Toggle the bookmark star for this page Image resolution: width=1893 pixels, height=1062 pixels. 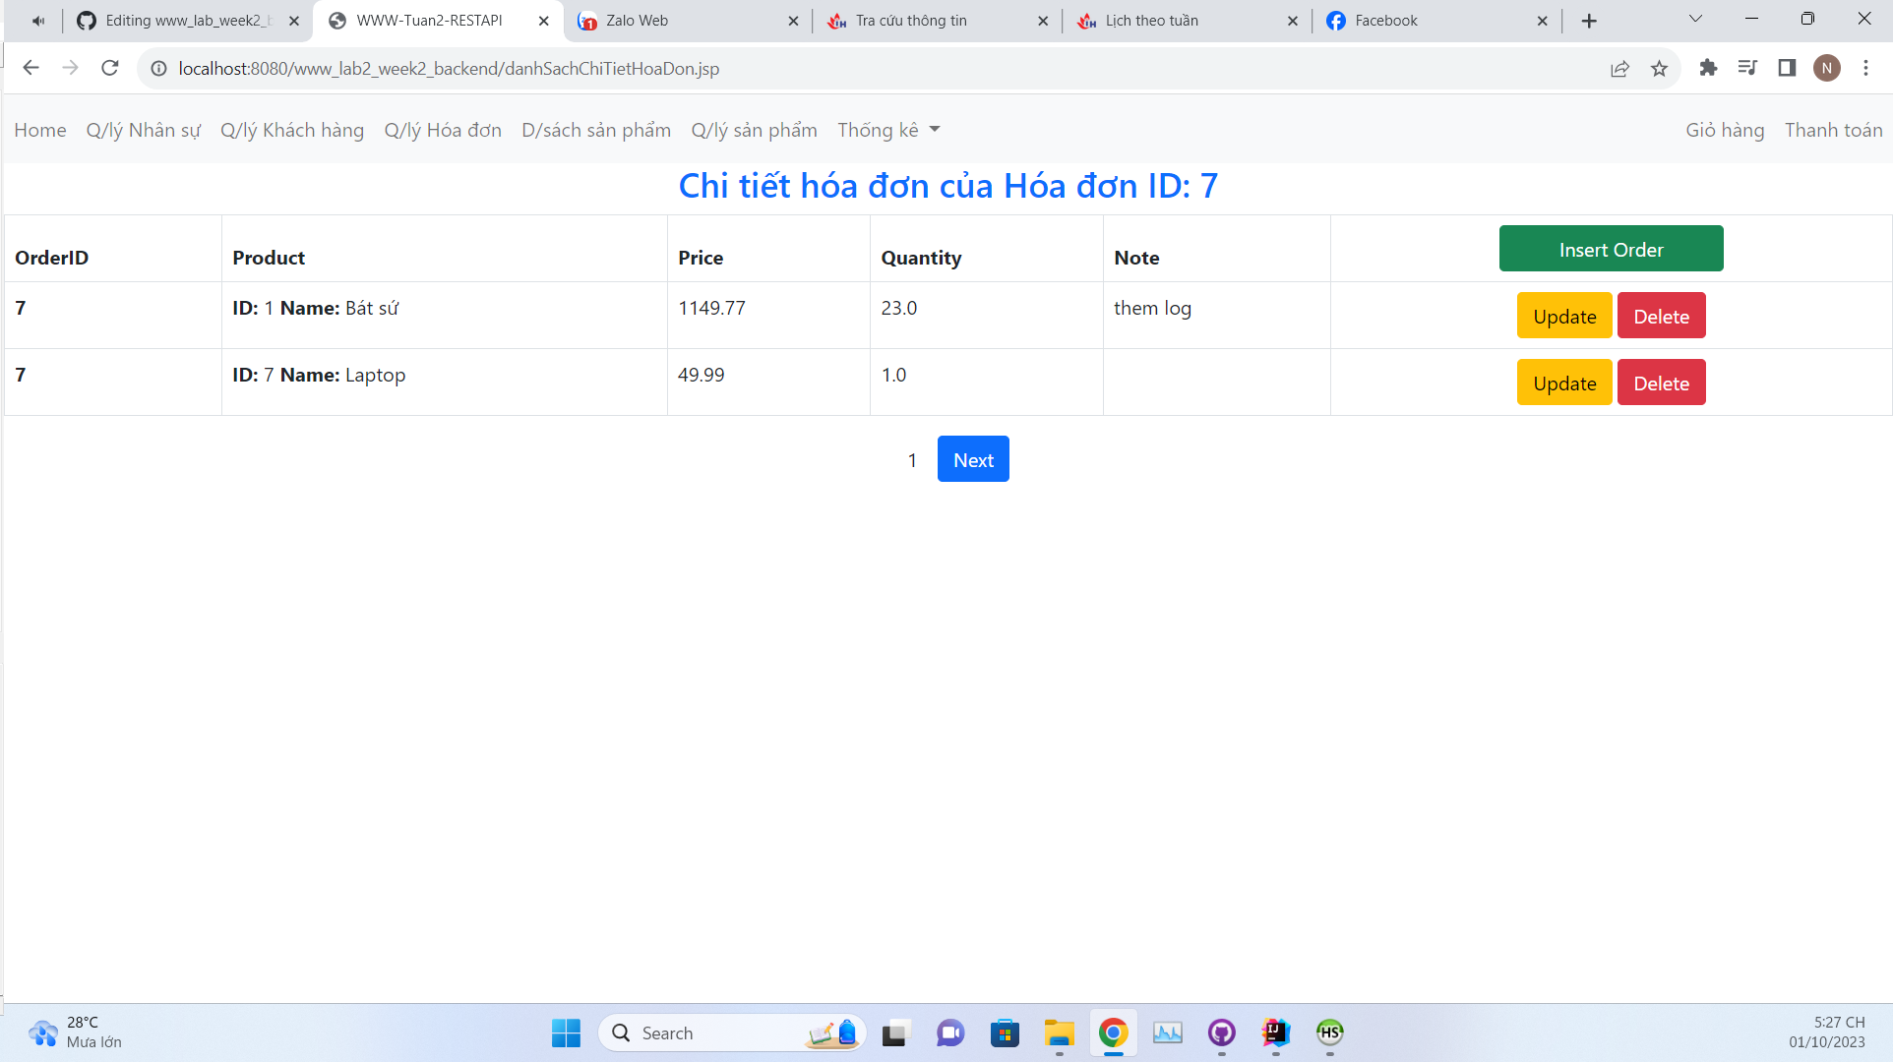pos(1660,68)
